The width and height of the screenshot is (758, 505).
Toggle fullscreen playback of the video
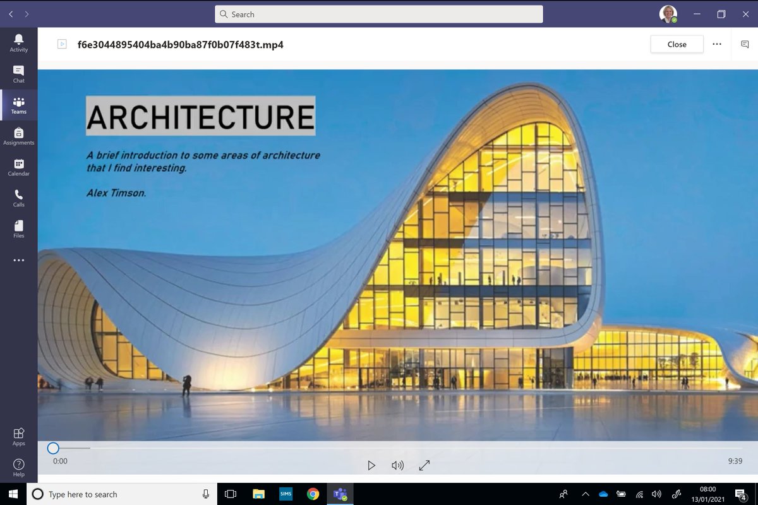[424, 465]
